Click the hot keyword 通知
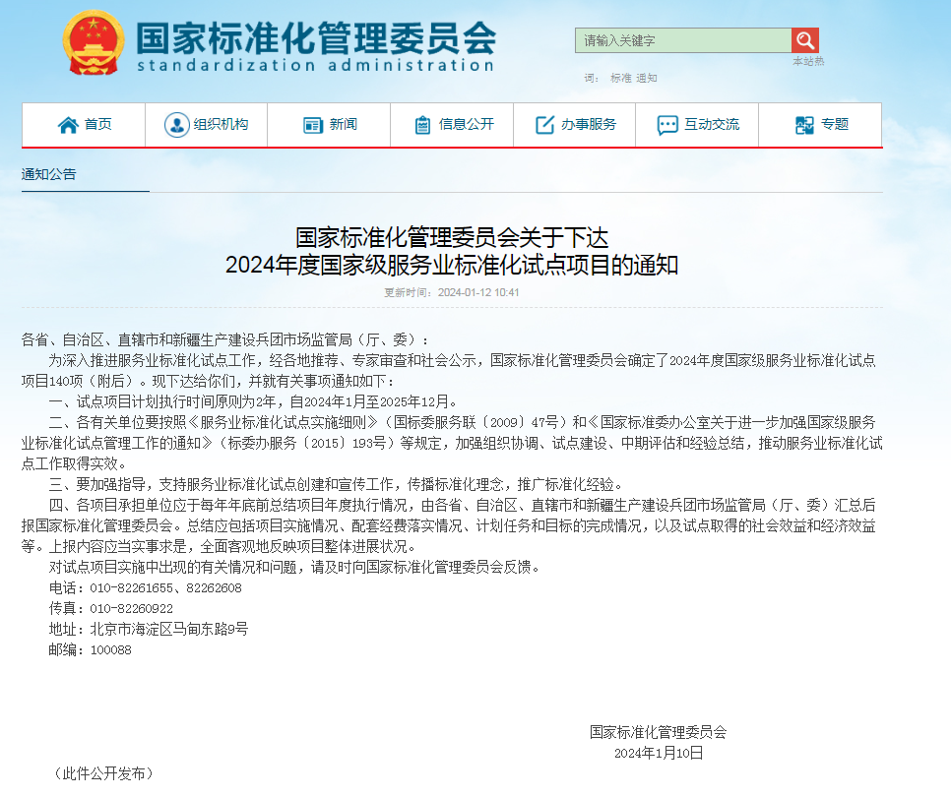 (647, 78)
